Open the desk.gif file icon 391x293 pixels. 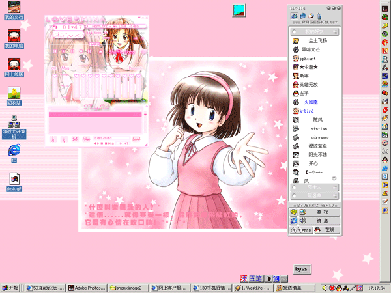(13, 178)
